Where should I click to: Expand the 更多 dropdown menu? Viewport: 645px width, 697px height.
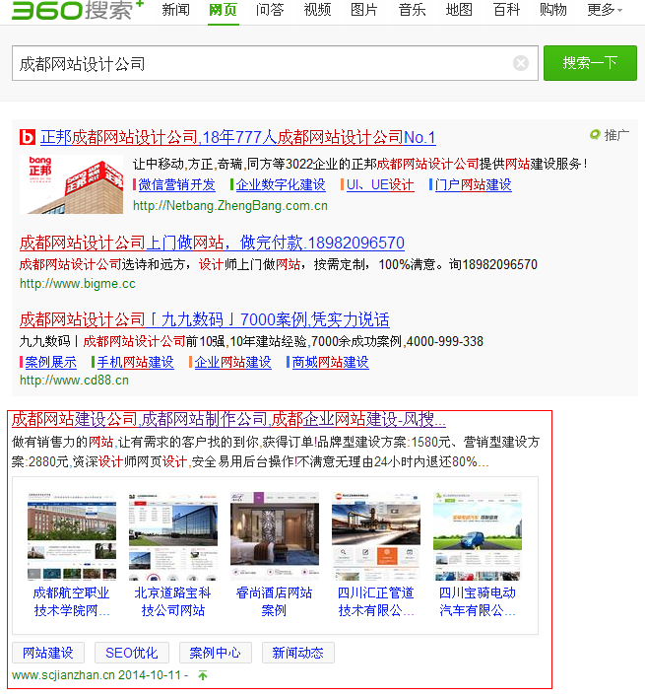click(x=604, y=10)
